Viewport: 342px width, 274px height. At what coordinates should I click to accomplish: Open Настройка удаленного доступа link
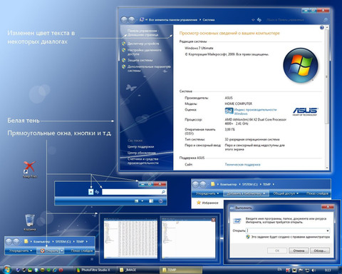coord(144,52)
